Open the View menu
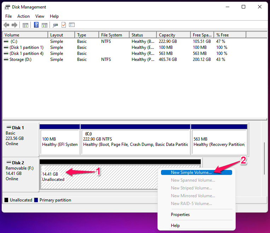270x233 pixels. point(40,16)
